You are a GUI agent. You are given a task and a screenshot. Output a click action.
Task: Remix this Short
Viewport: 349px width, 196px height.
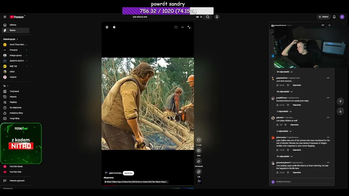tap(199, 172)
